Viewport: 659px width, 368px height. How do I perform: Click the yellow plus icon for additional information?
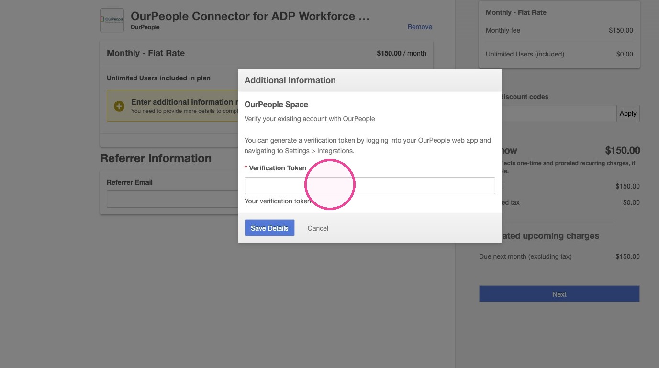coord(119,106)
